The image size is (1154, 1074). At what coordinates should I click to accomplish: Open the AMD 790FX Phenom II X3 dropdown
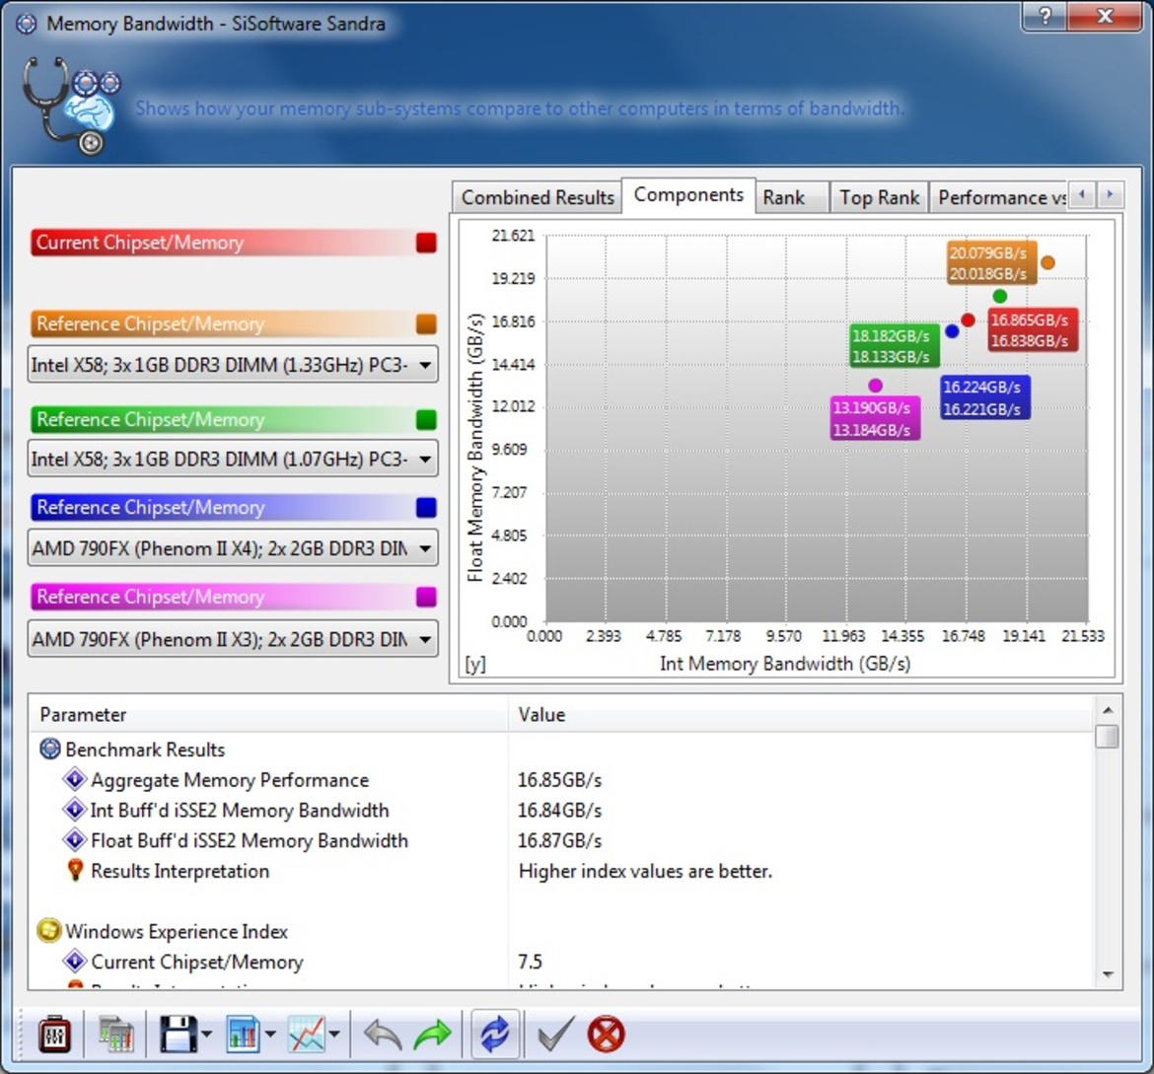pyautogui.click(x=233, y=639)
